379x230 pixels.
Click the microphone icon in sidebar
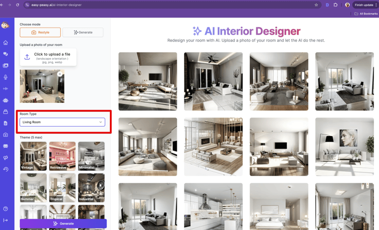click(6, 77)
